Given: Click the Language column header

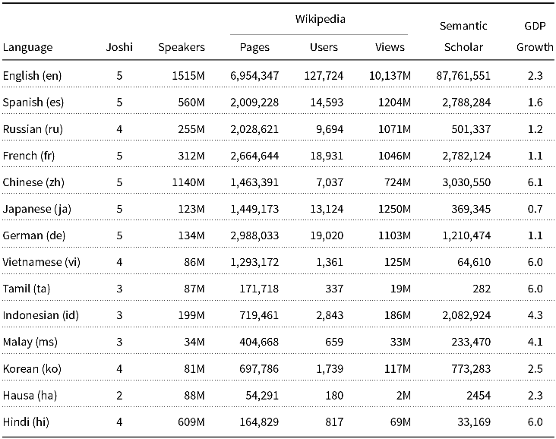Looking at the screenshot, I should point(27,48).
